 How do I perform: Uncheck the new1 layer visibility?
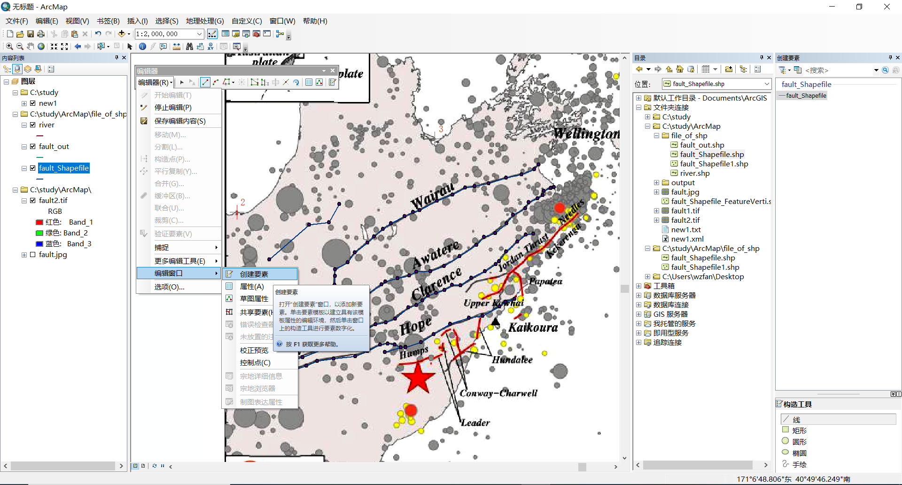click(x=33, y=103)
